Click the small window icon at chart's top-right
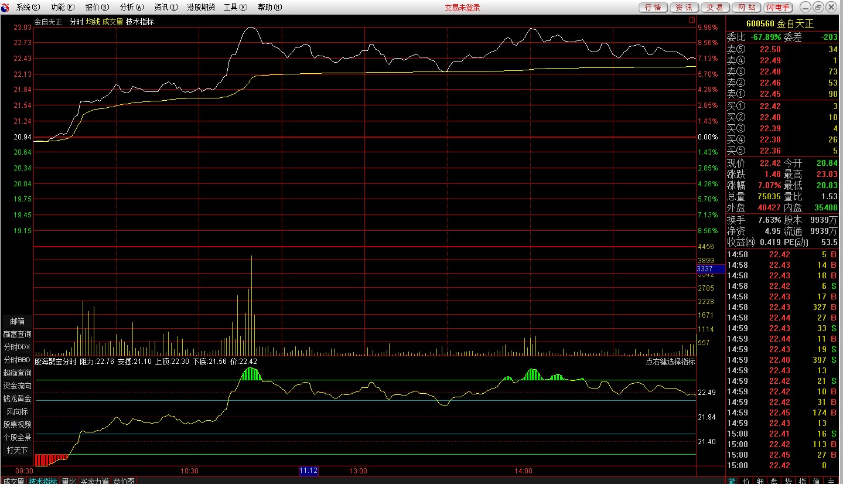 [x=692, y=20]
